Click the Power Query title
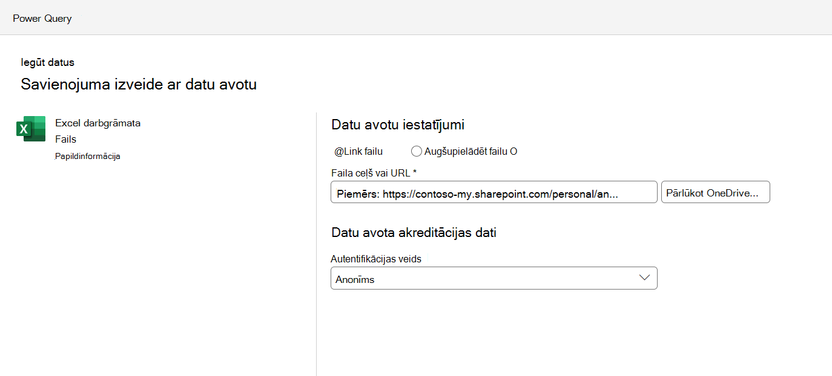832x376 pixels. tap(42, 18)
